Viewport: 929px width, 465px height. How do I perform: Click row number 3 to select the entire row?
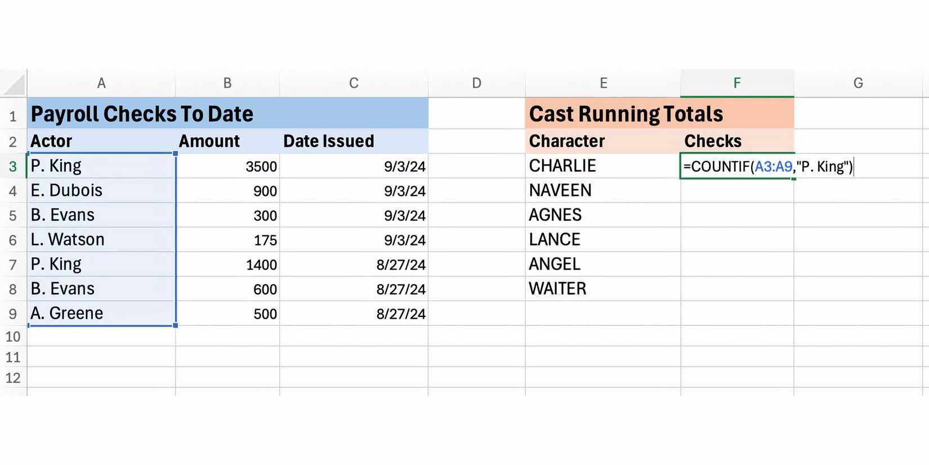(13, 166)
